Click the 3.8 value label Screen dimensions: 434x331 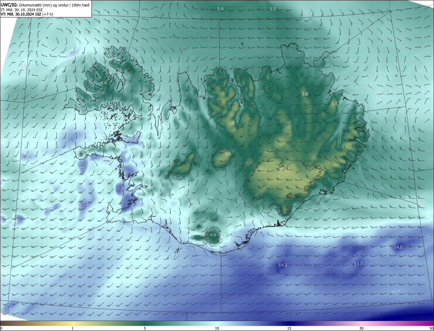coord(305,94)
